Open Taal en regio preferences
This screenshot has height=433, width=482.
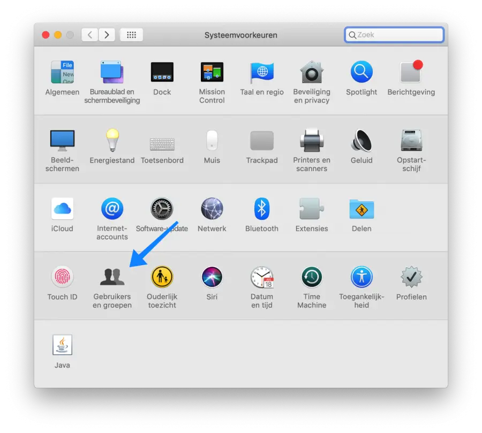coord(261,72)
